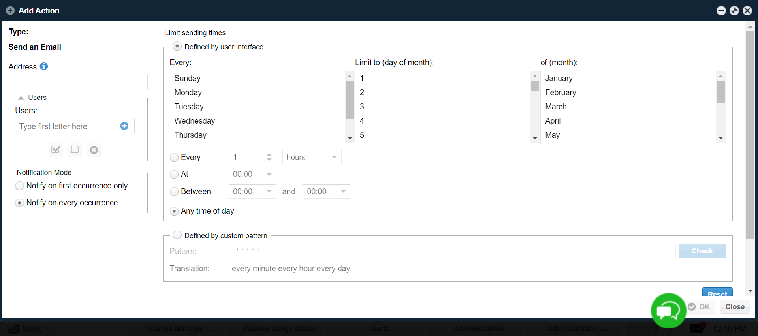This screenshot has height=336, width=758.
Task: Select the Between time range option
Action: tap(174, 192)
